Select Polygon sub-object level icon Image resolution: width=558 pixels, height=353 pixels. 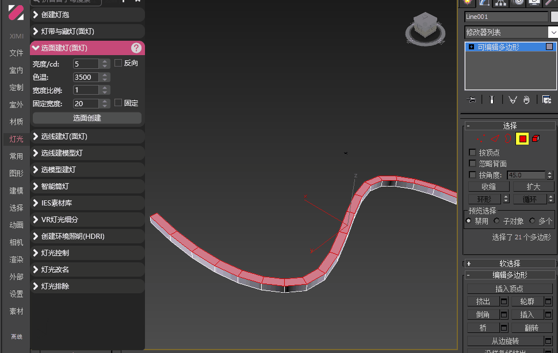pyautogui.click(x=522, y=139)
